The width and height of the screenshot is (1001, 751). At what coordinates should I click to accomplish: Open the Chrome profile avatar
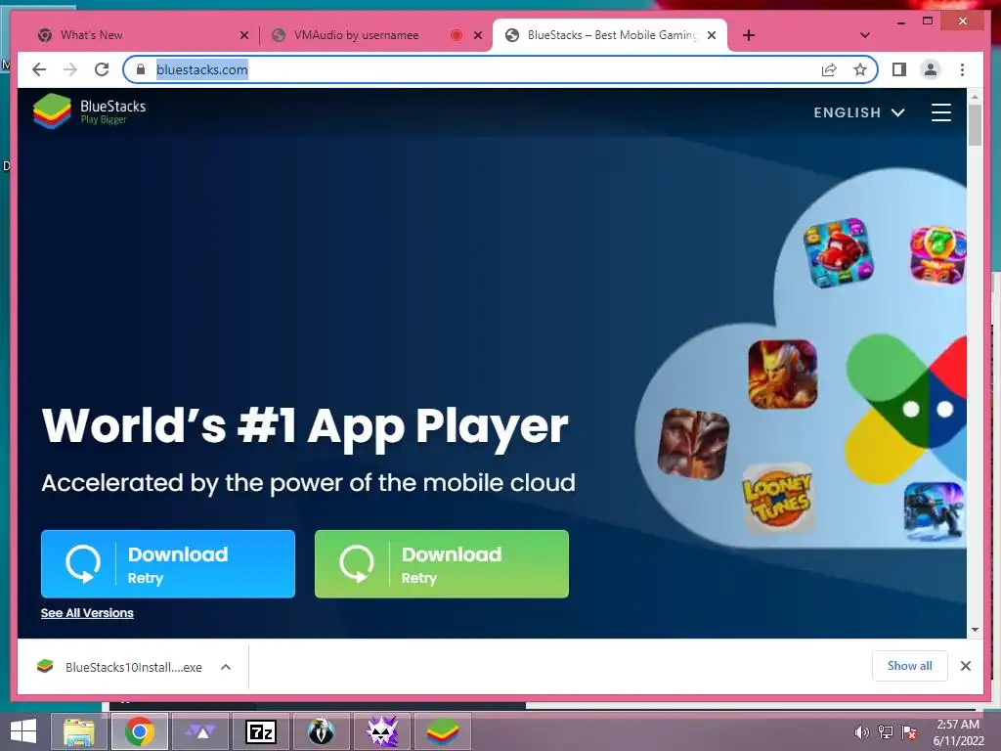pyautogui.click(x=931, y=69)
